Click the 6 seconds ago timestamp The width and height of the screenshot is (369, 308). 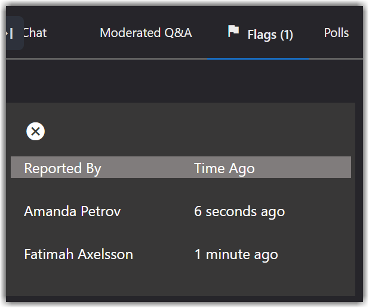[x=239, y=211]
